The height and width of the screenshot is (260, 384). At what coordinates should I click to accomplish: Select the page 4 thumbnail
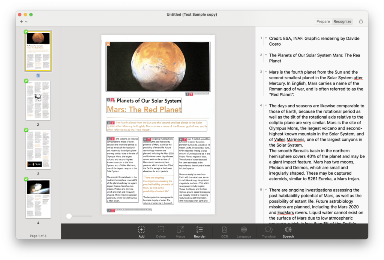pos(38,198)
